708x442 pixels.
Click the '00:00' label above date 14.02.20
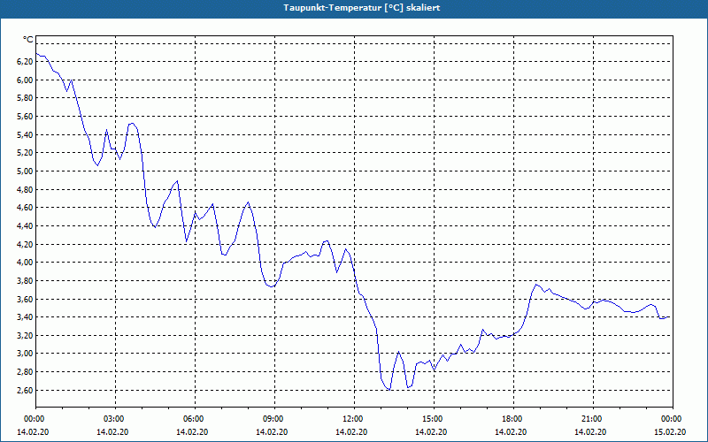[35, 419]
